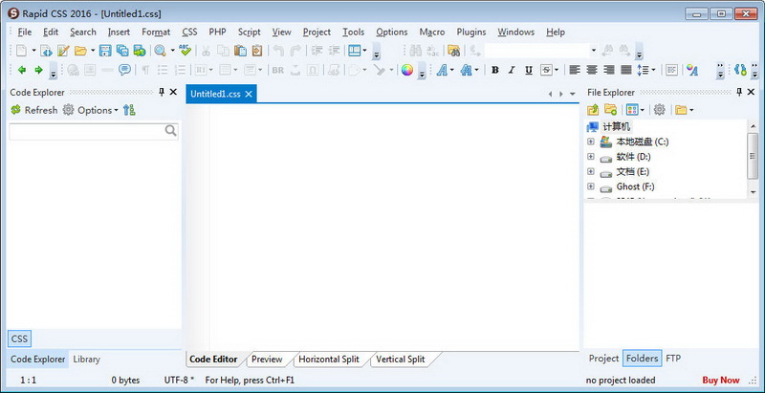
Task: Open the Tools menu
Action: (x=353, y=33)
